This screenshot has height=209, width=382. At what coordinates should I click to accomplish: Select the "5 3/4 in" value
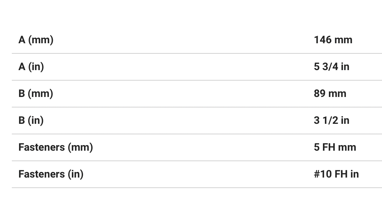331,67
